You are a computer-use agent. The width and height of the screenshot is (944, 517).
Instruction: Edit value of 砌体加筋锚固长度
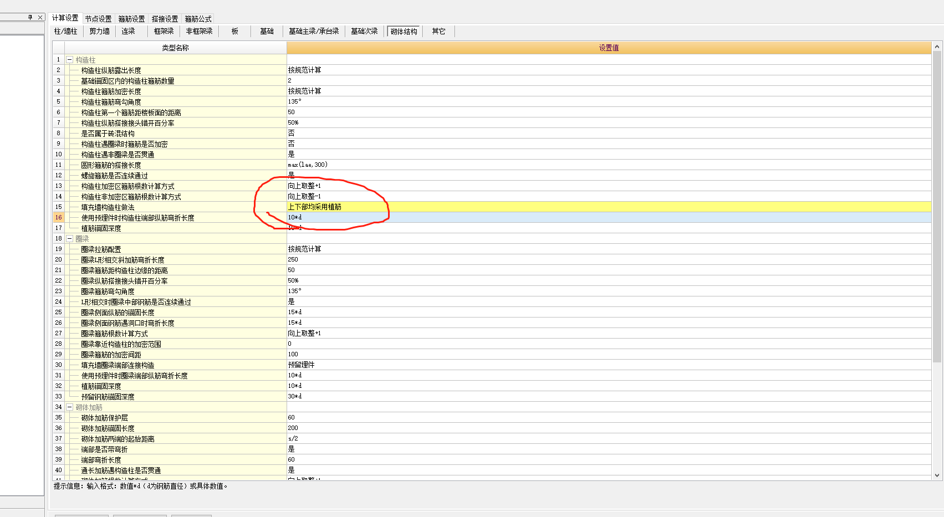(609, 428)
